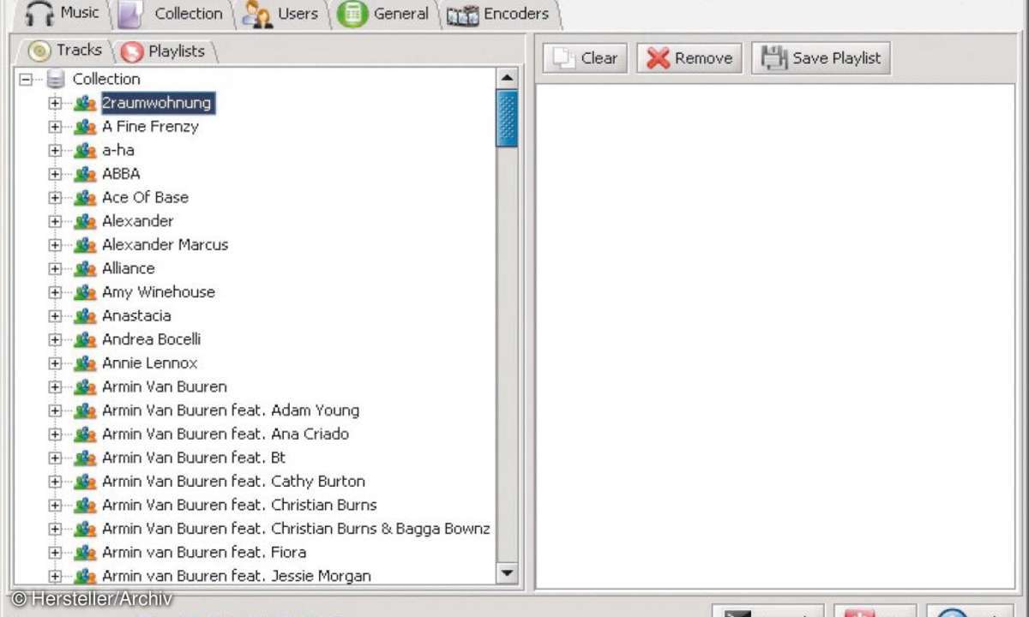Click the Collection root label
This screenshot has height=617, width=1029.
[106, 80]
